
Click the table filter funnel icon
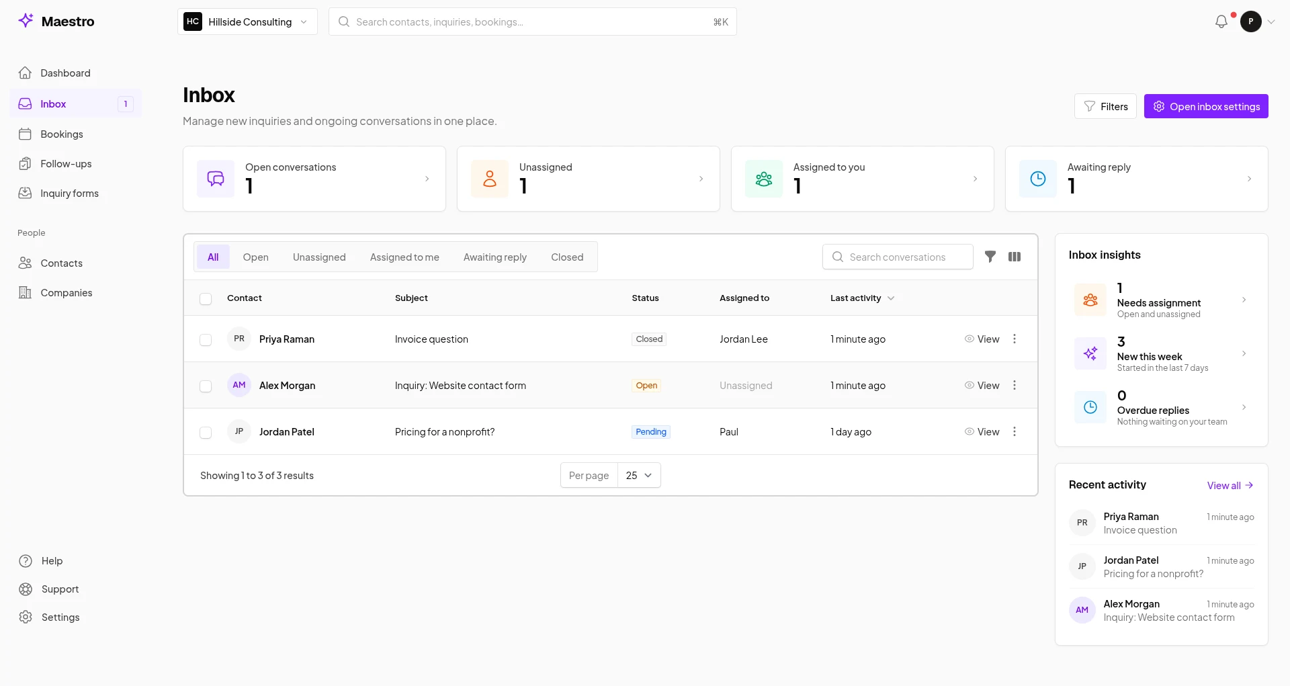click(x=990, y=257)
